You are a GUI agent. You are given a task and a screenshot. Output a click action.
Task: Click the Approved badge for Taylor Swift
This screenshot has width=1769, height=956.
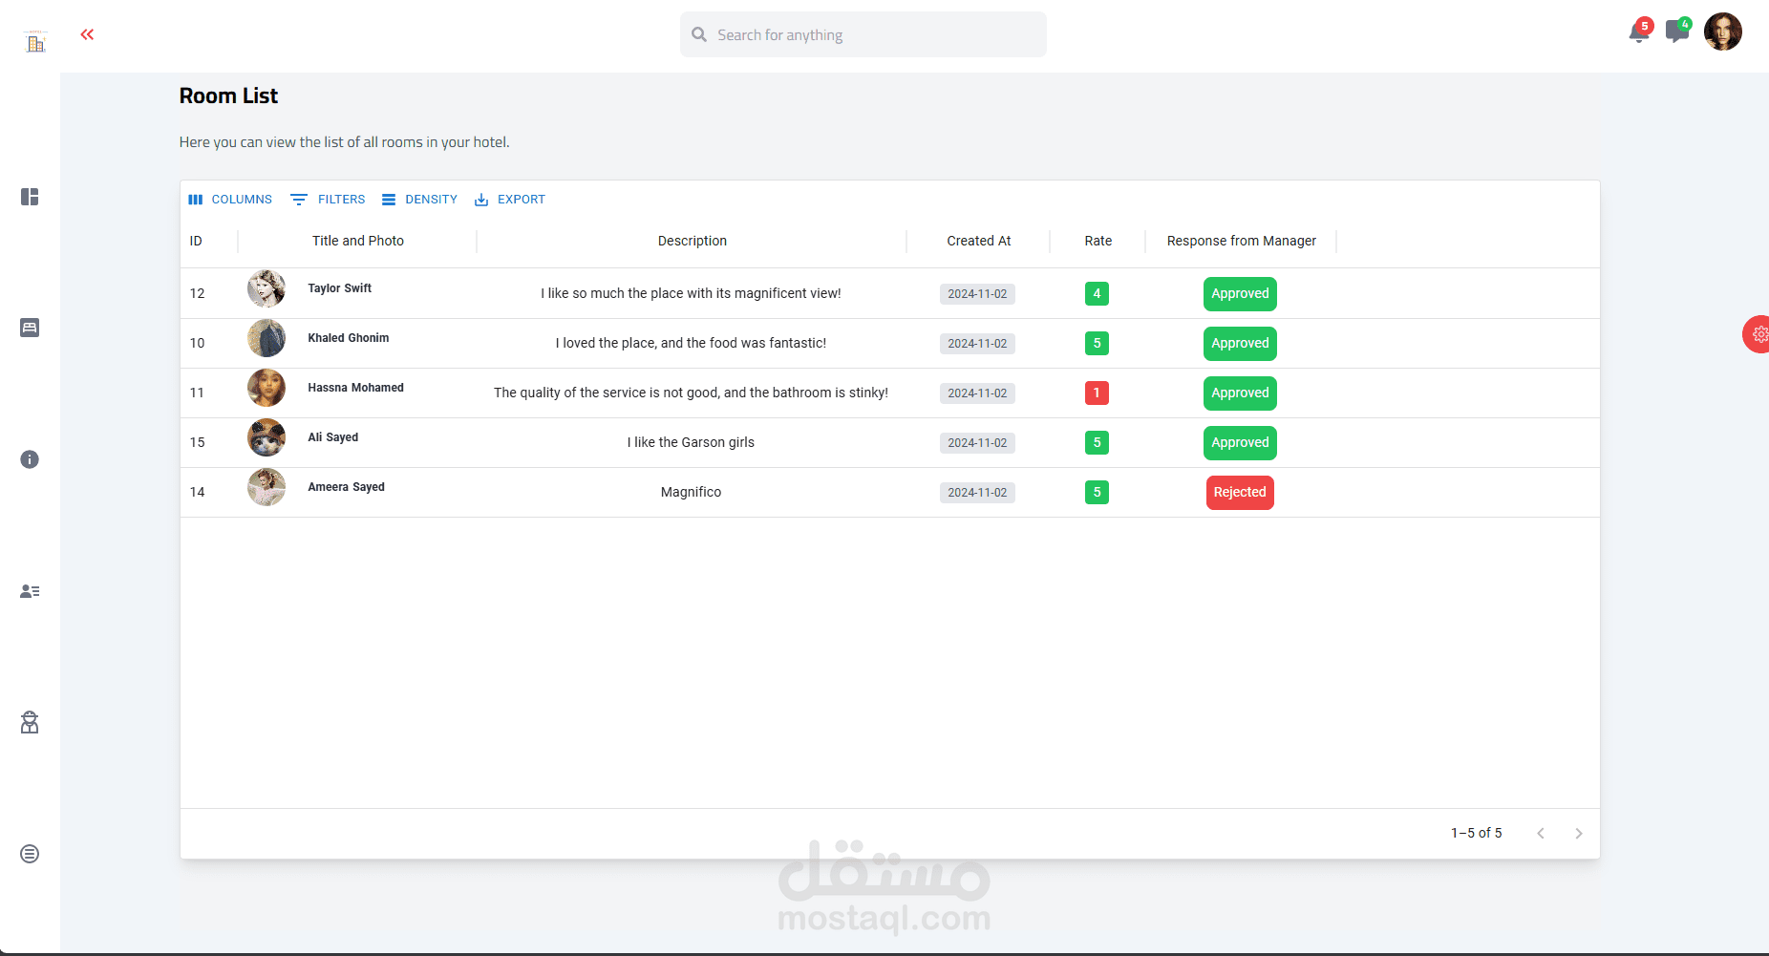(x=1240, y=294)
